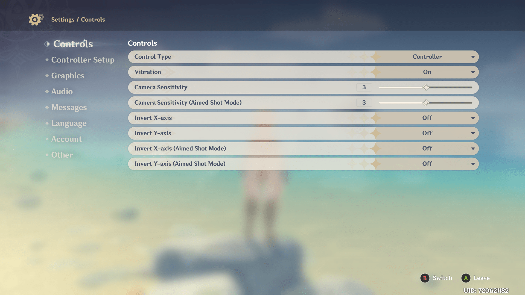This screenshot has width=525, height=295.
Task: Click the Audio settings icon
Action: point(47,91)
